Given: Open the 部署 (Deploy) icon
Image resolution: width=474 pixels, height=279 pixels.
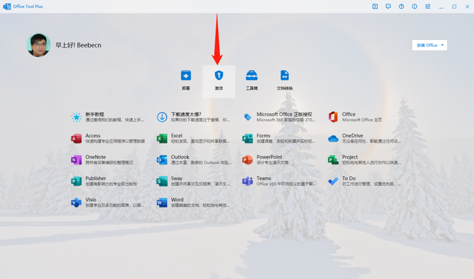Looking at the screenshot, I should click(186, 75).
